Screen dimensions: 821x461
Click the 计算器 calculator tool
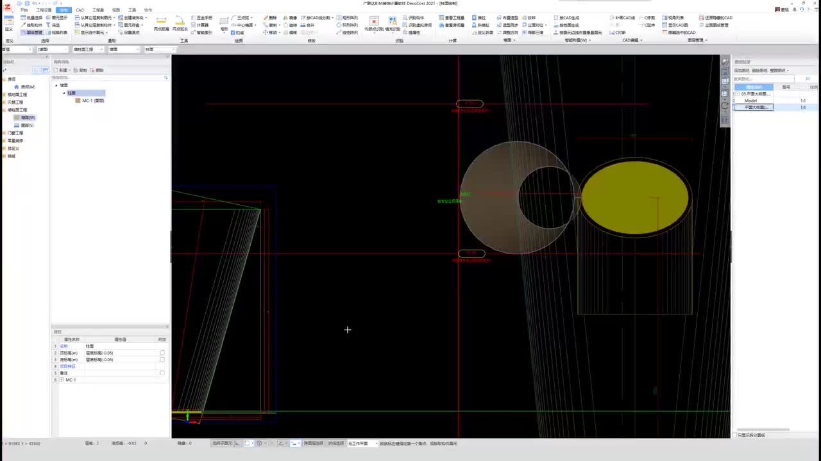coord(200,25)
